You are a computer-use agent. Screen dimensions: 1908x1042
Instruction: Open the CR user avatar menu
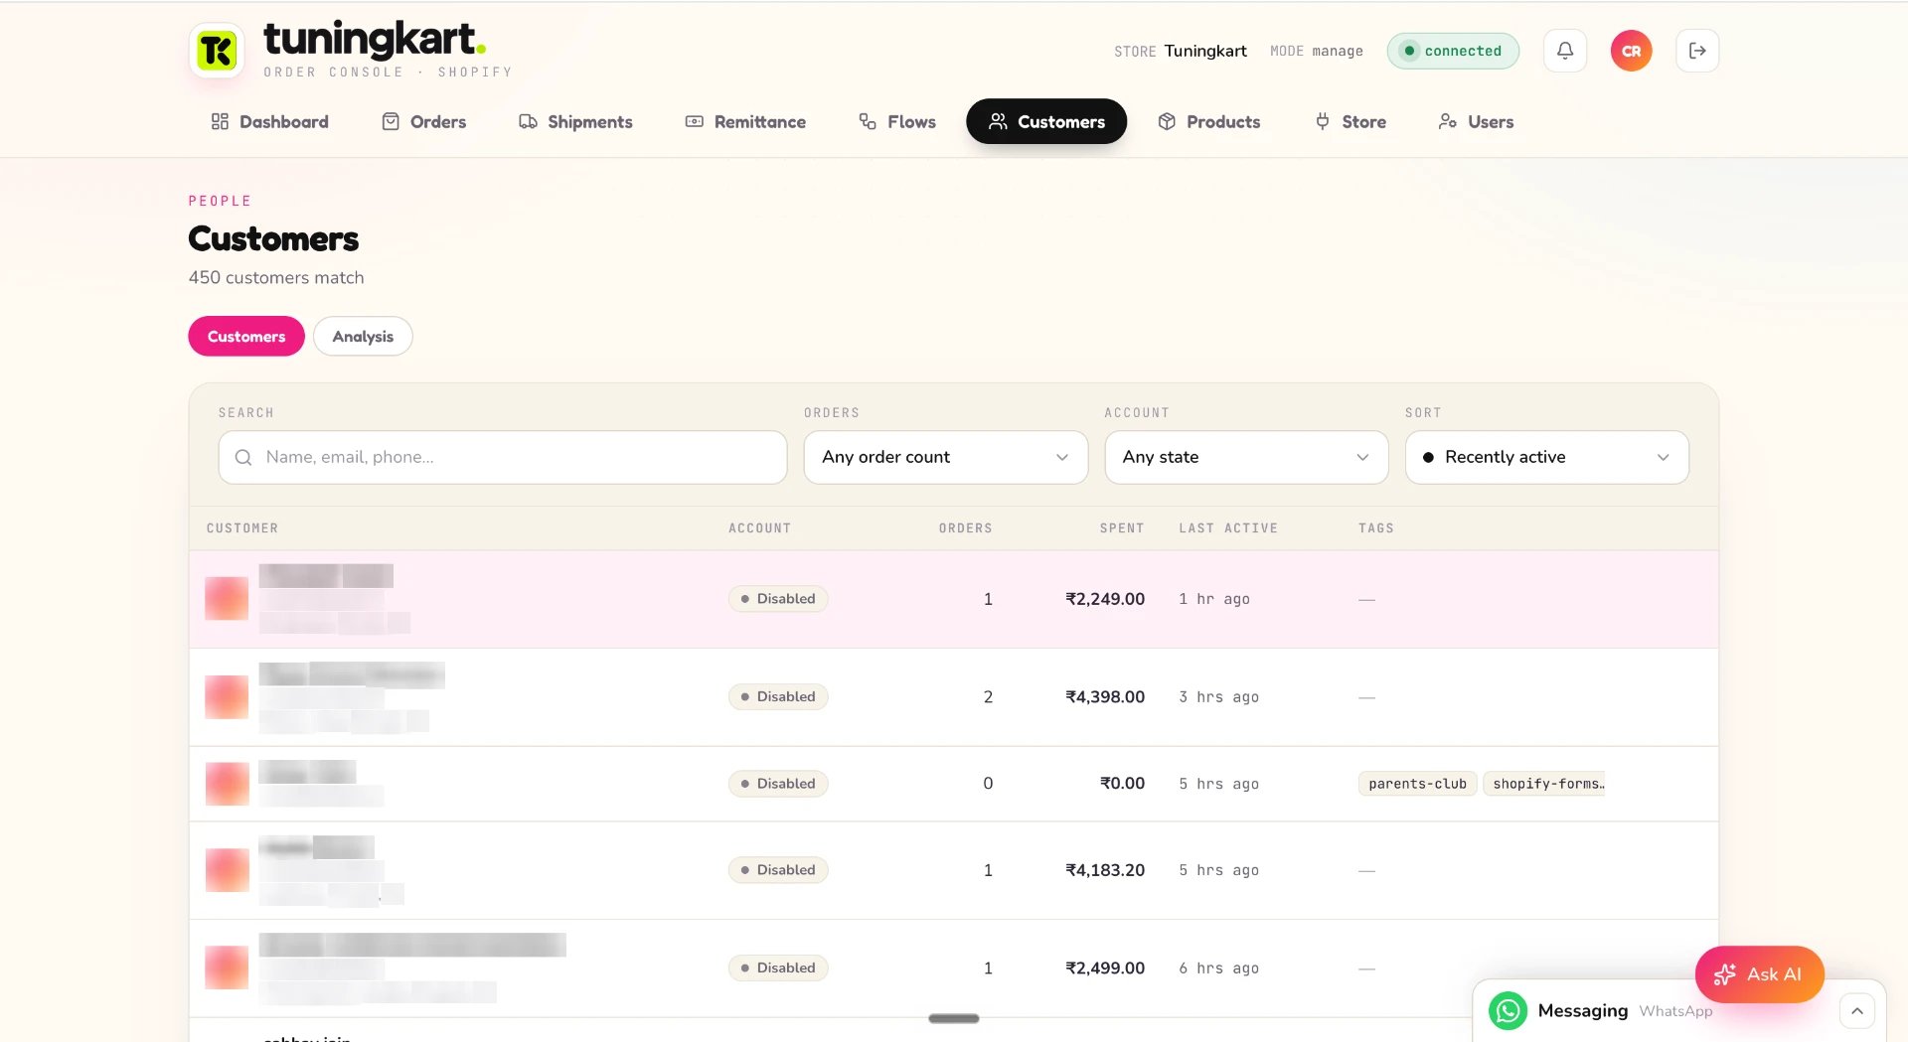click(1631, 51)
